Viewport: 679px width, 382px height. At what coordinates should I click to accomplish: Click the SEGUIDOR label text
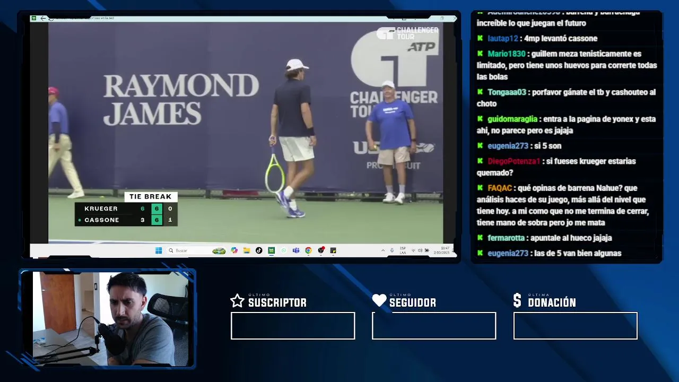click(413, 303)
